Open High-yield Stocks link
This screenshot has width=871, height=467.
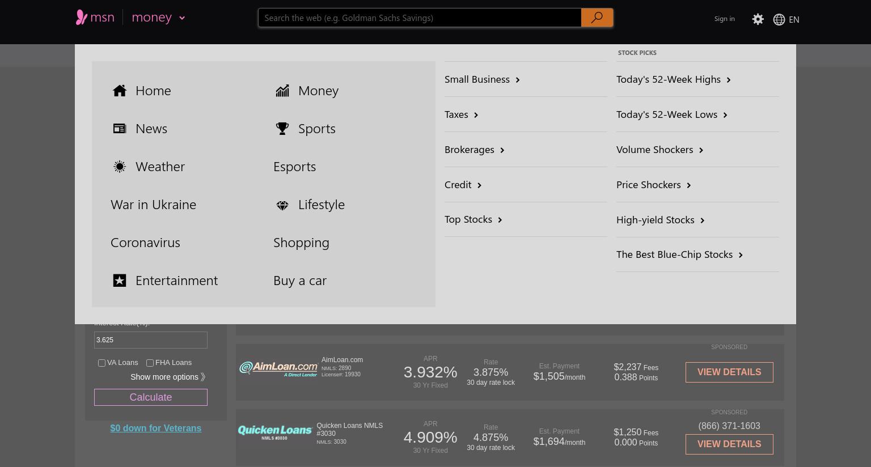click(656, 220)
